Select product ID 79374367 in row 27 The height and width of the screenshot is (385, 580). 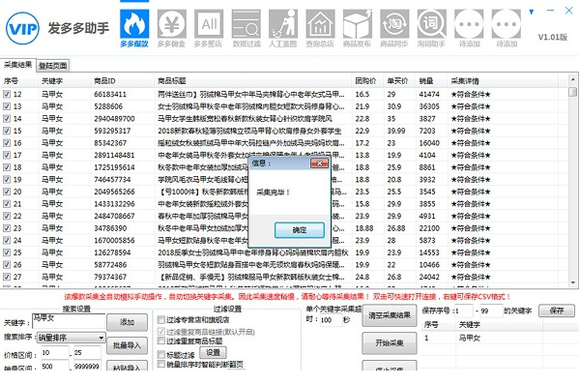point(110,277)
